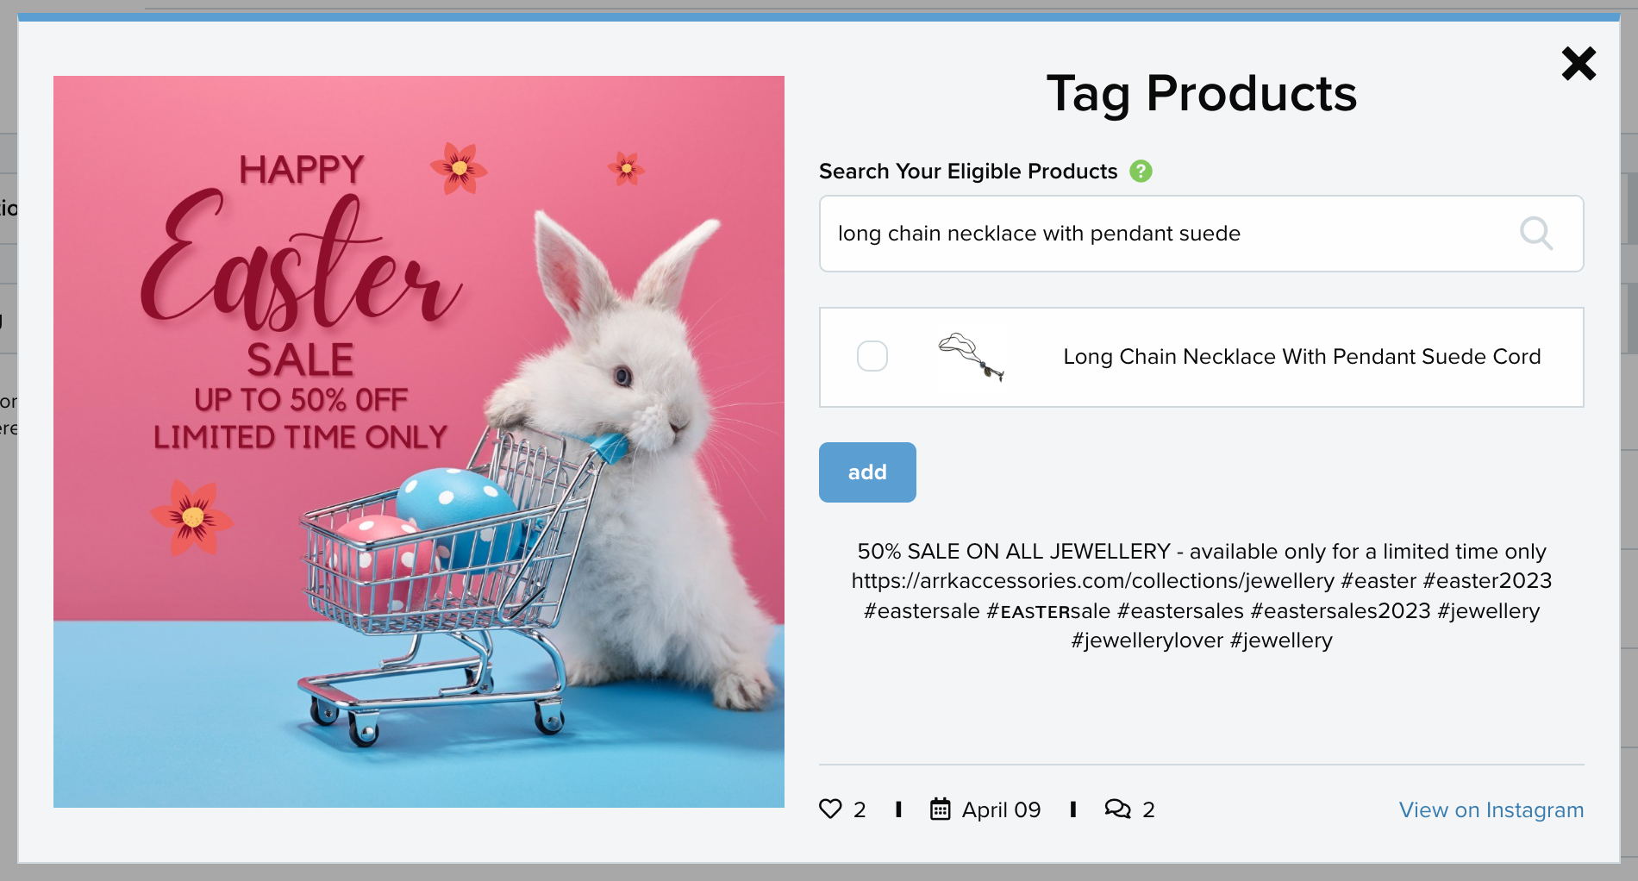Click the Tag Products heading

1201,93
